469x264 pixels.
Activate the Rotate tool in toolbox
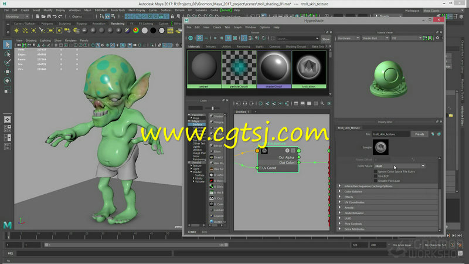[8, 81]
